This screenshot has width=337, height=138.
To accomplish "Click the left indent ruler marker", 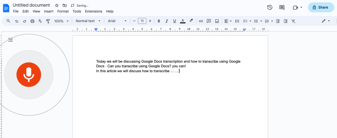I will pyautogui.click(x=96, y=30).
